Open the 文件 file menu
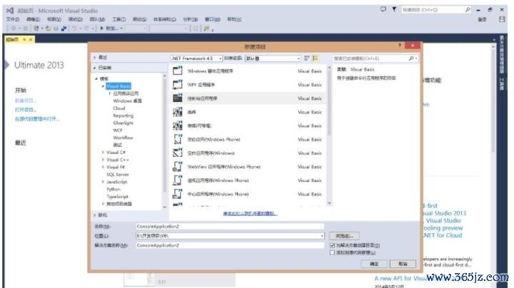 (x=13, y=19)
